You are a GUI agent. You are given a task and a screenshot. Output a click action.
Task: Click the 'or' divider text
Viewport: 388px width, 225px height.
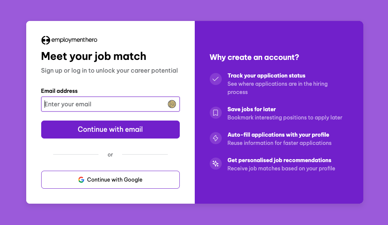point(110,155)
